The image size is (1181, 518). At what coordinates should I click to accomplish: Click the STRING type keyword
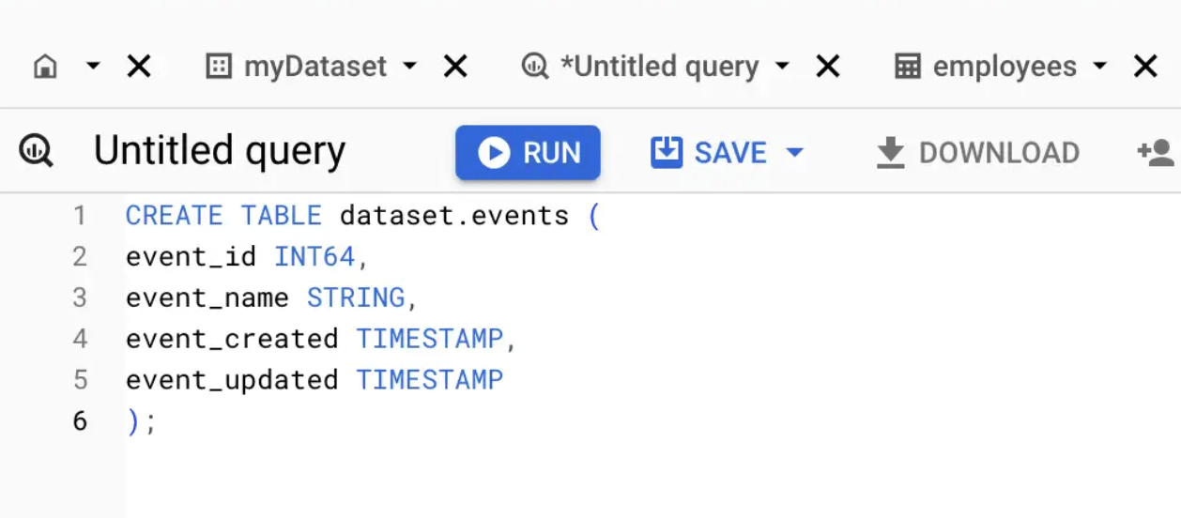tap(356, 297)
